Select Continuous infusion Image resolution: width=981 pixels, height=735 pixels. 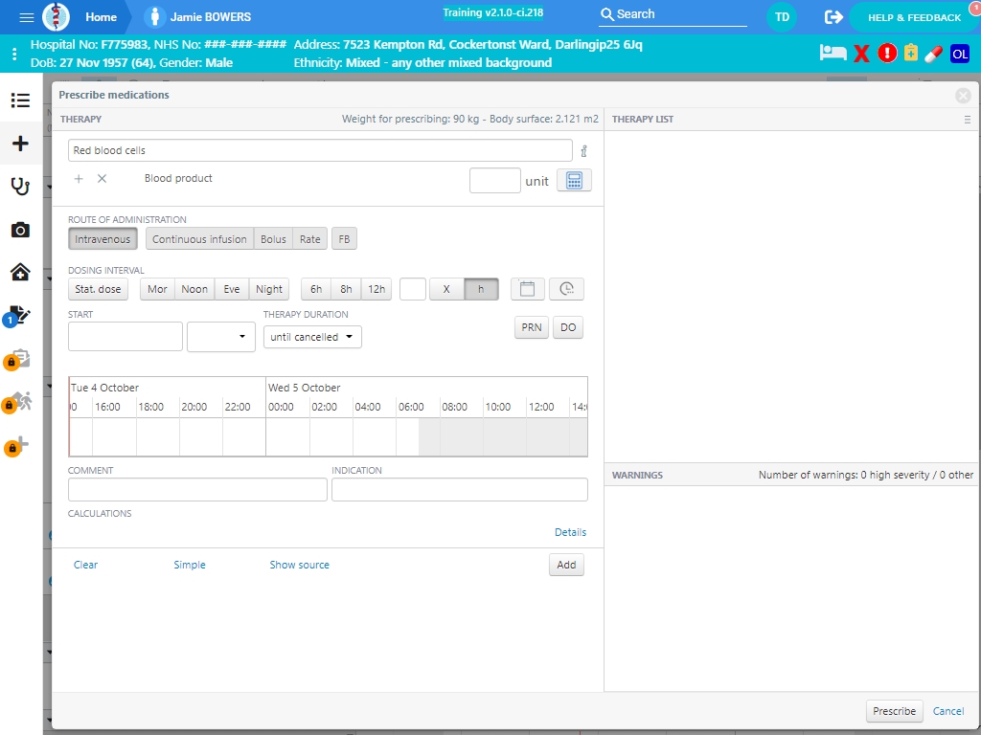(x=199, y=238)
